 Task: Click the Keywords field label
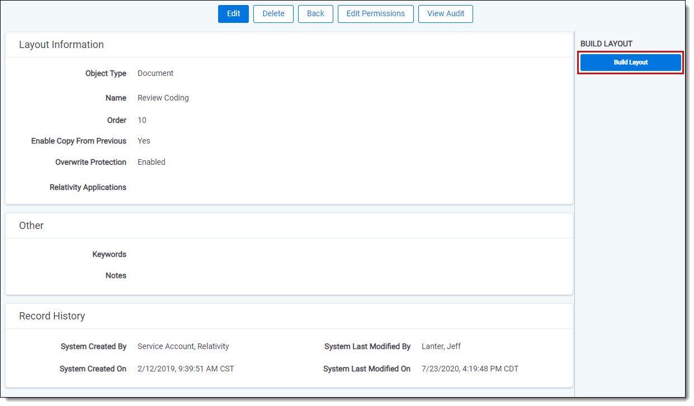click(x=109, y=254)
